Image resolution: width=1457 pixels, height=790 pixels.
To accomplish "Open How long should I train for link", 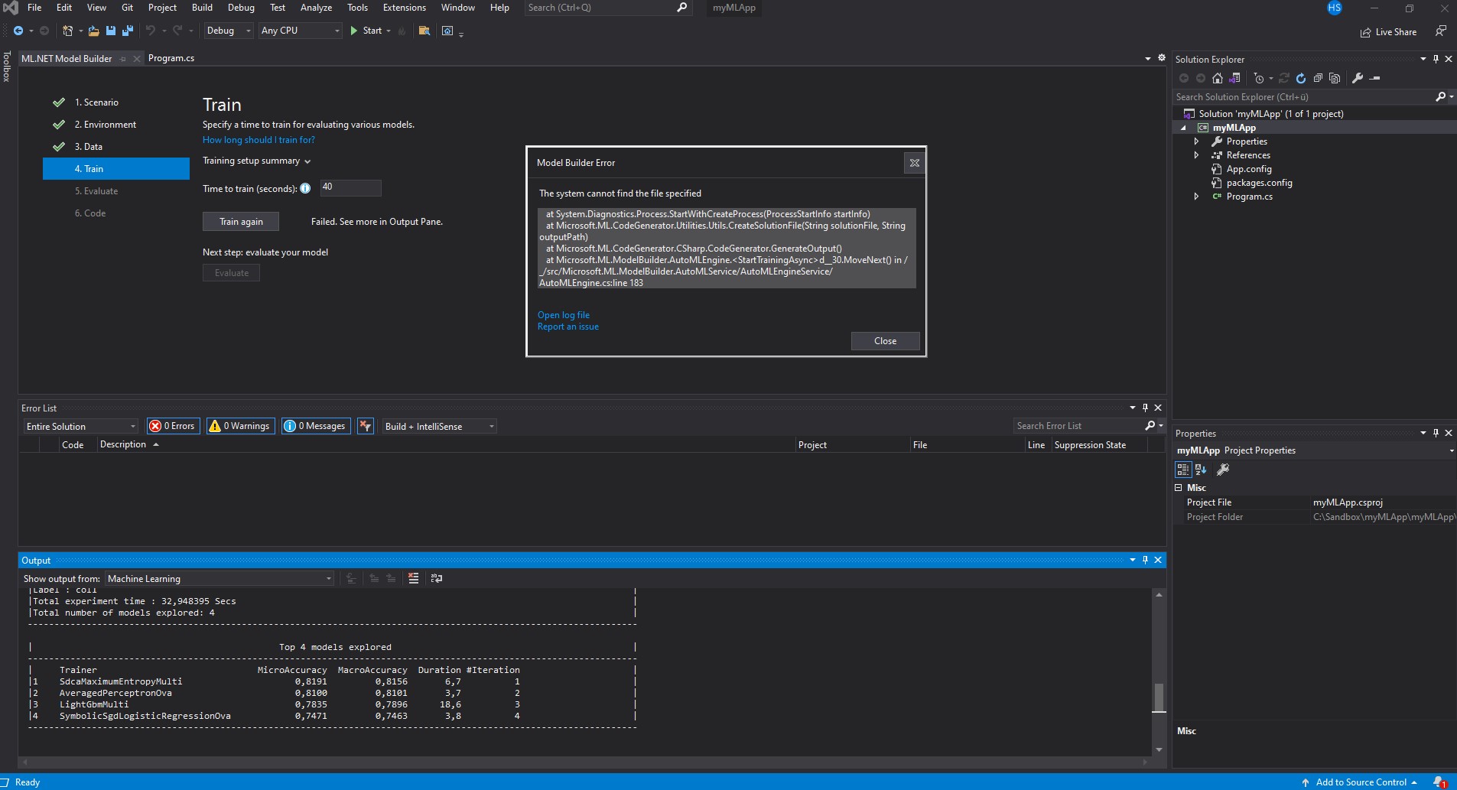I will 259,140.
